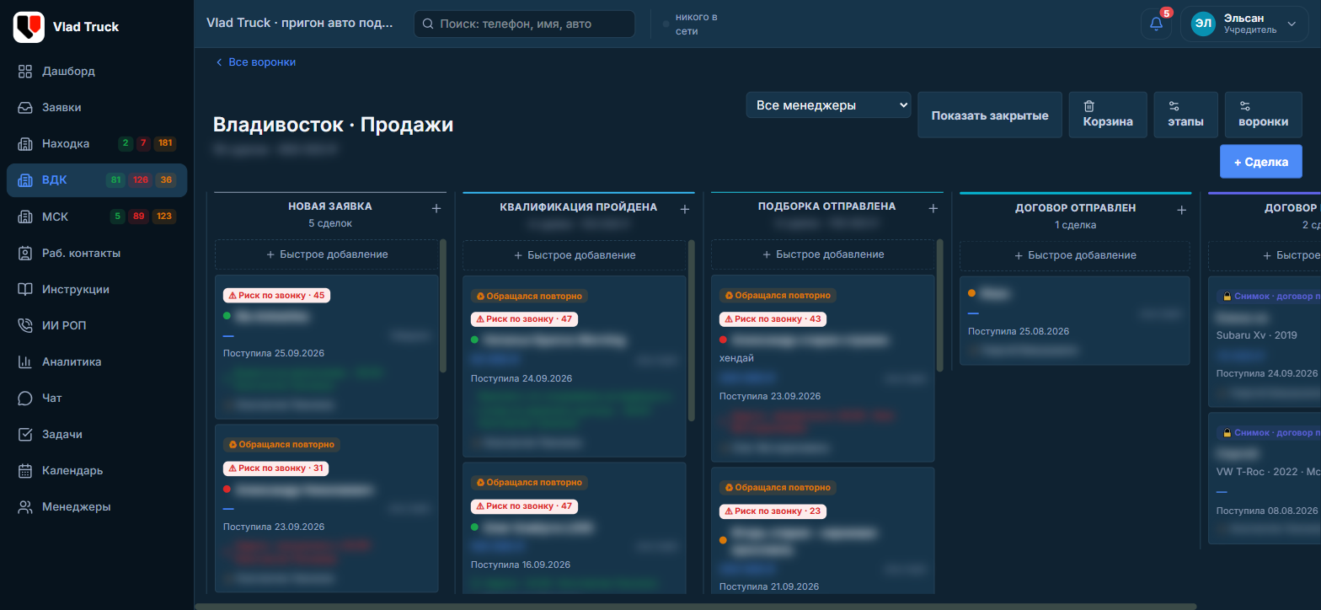Click plus icon in Квалификация пройдена header
This screenshot has width=1321, height=610.
[685, 209]
